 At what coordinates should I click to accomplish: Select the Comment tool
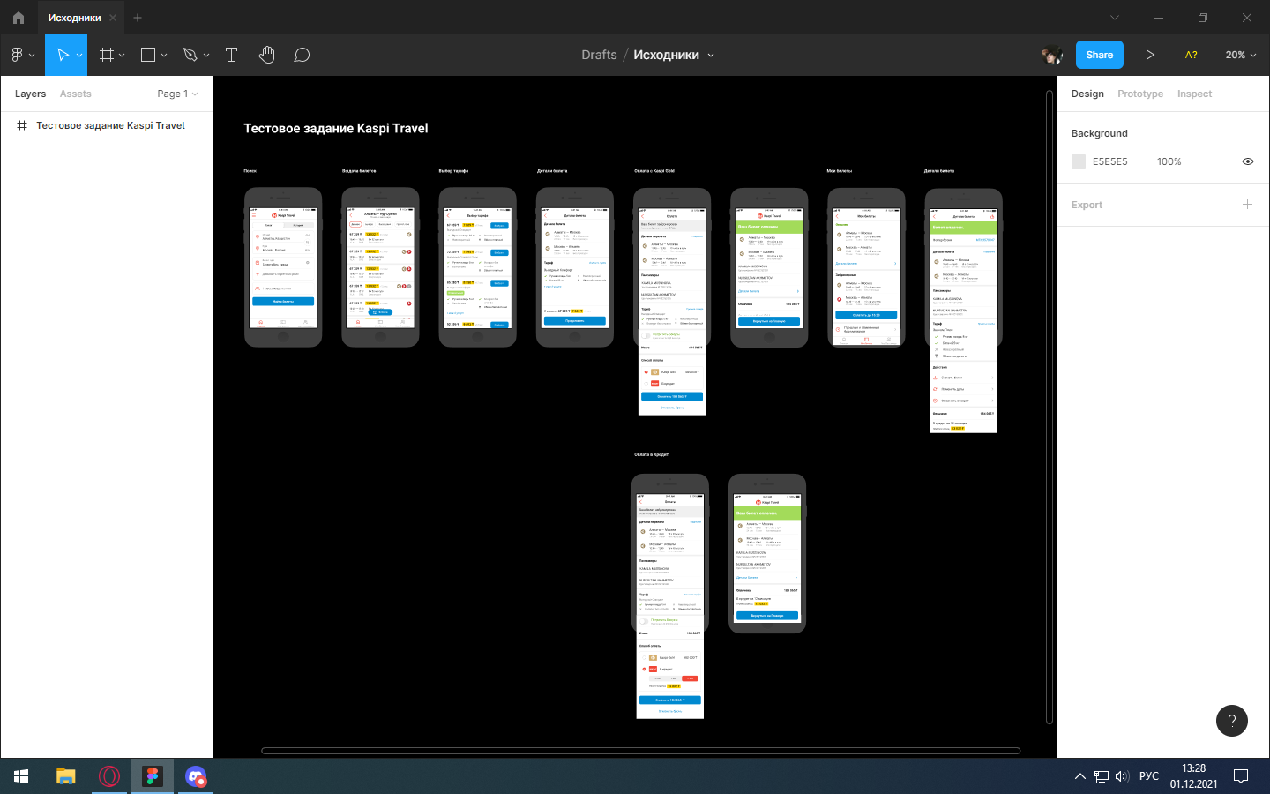coord(302,55)
